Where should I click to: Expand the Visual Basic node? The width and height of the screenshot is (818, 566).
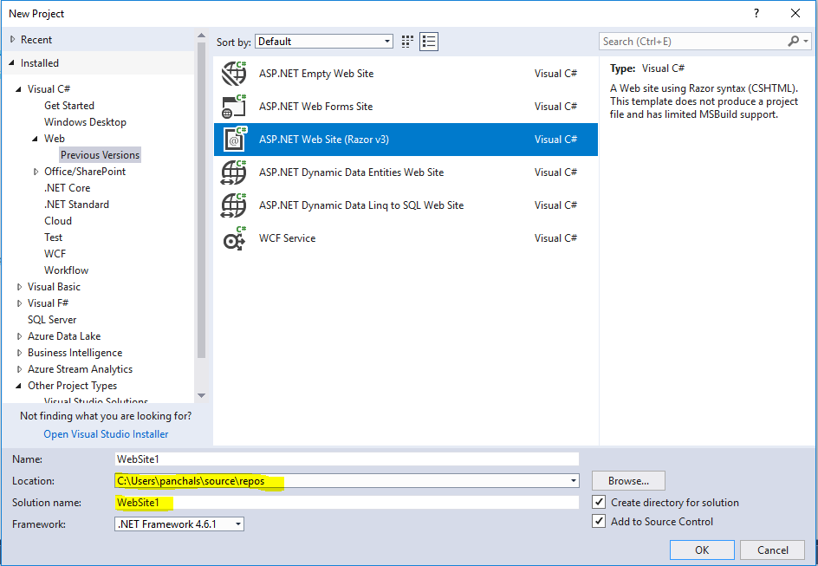tap(19, 287)
